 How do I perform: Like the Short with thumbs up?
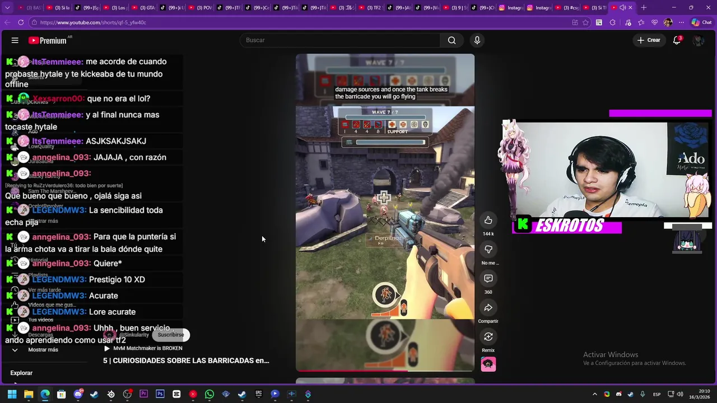488,221
